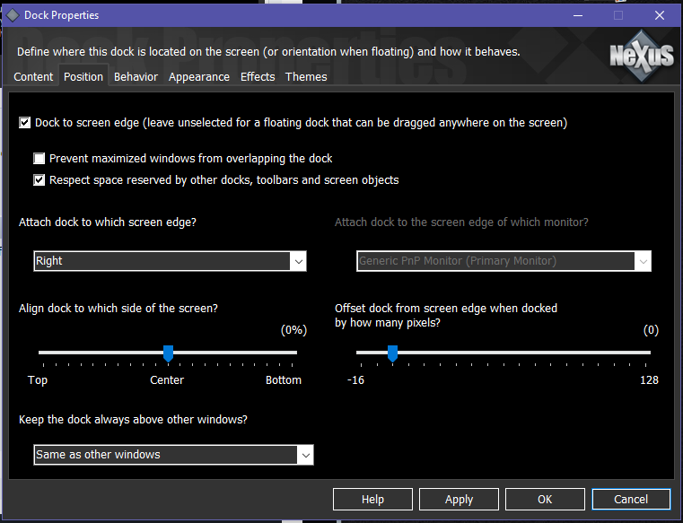Viewport: 683px width, 523px height.
Task: Uncheck Dock to screen edge checkbox
Action: pyautogui.click(x=25, y=122)
